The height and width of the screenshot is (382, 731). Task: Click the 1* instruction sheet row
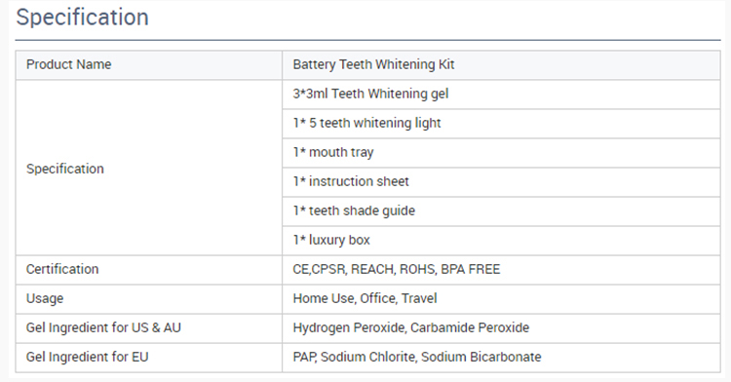click(x=501, y=181)
